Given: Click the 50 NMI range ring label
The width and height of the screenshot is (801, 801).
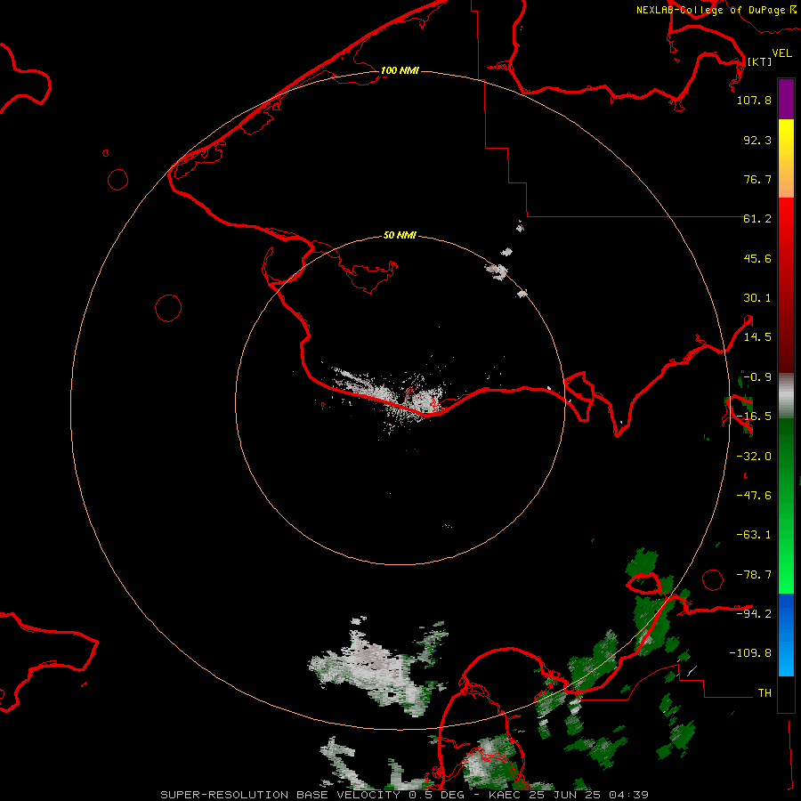Looking at the screenshot, I should click(400, 235).
